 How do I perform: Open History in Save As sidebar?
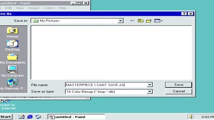(x=12, y=33)
